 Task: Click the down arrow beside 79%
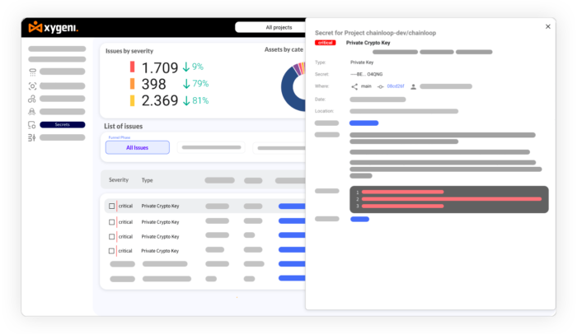186,84
